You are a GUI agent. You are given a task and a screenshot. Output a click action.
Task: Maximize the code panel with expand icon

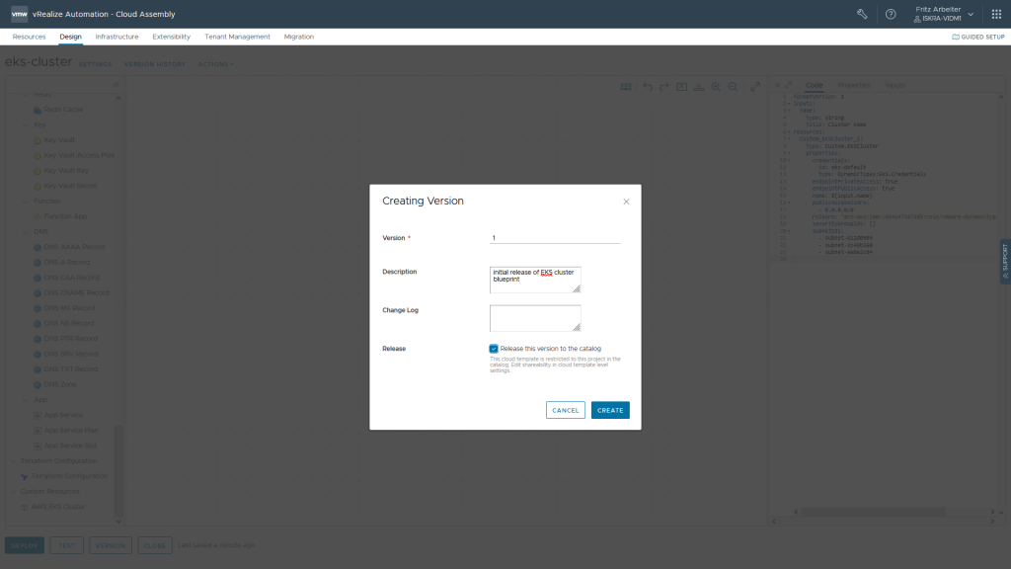tap(789, 85)
